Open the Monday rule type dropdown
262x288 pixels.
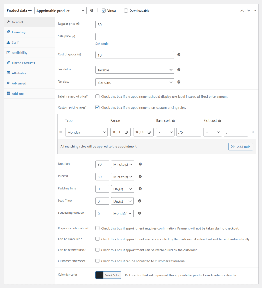(86, 132)
